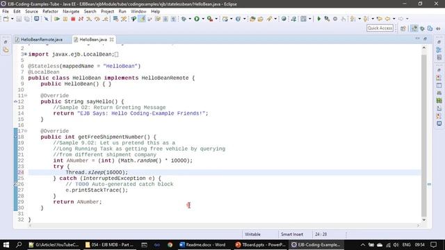Open the Navigate menu
445x250 pixels.
[x=71, y=11]
